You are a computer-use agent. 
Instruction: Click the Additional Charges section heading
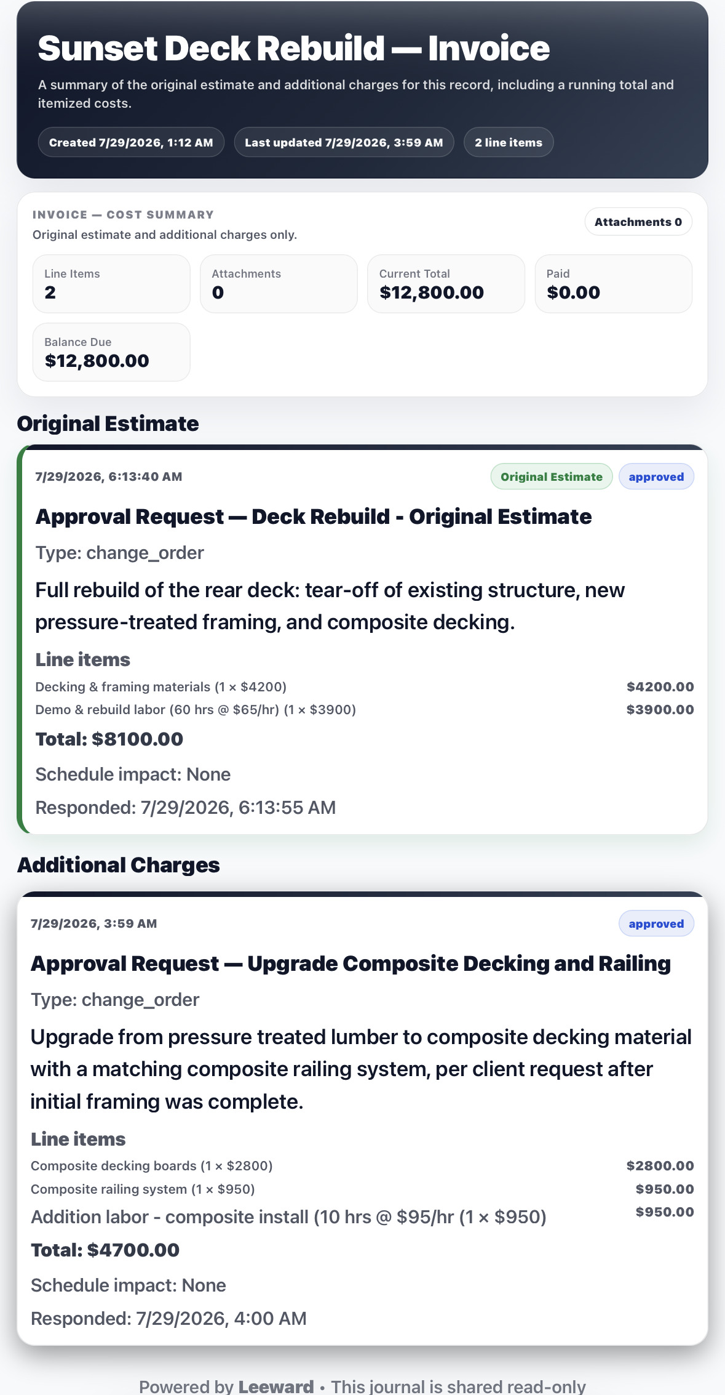click(x=118, y=865)
